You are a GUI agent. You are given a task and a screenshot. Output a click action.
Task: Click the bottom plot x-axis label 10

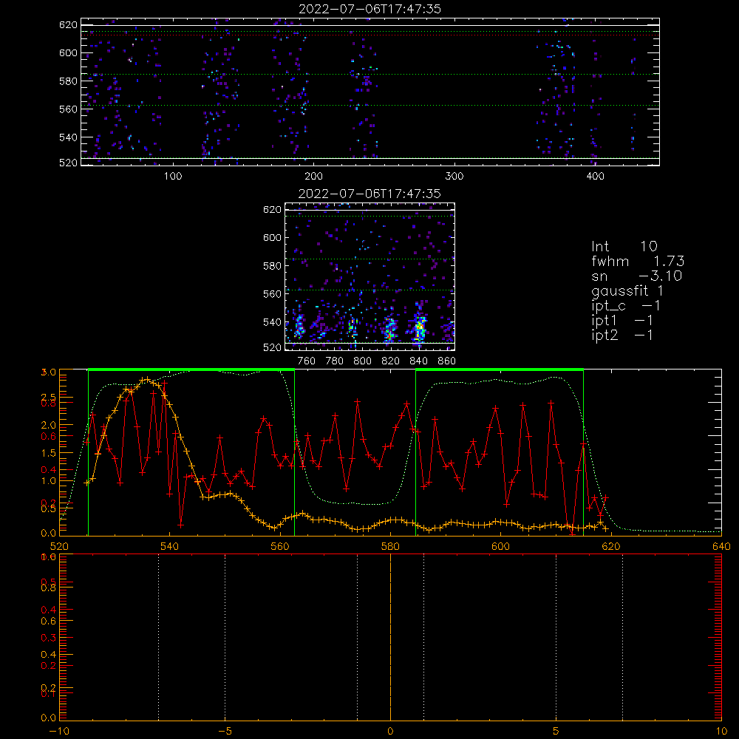pyautogui.click(x=721, y=732)
